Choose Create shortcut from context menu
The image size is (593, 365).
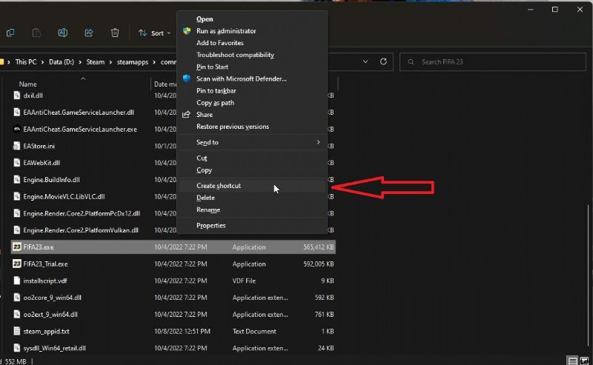(x=219, y=186)
